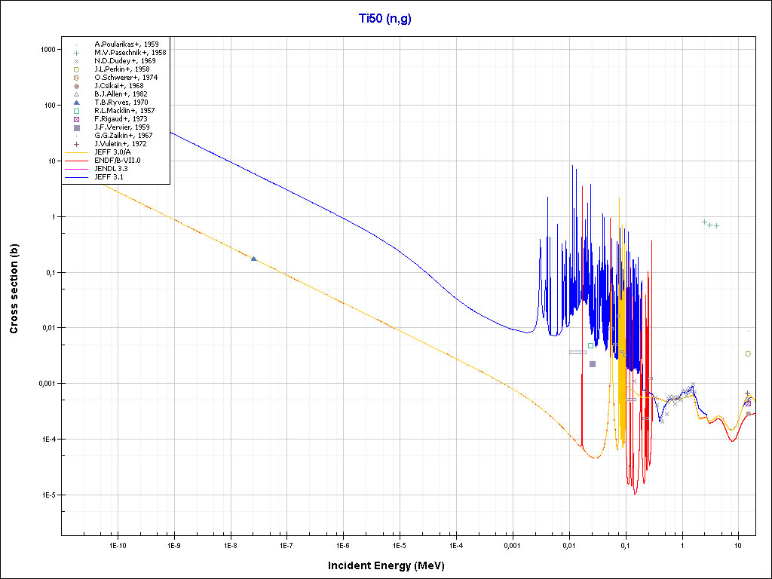Screen dimensions: 772x579
Task: Click the JEFF 3.1 blue legend line
Action: (x=77, y=177)
